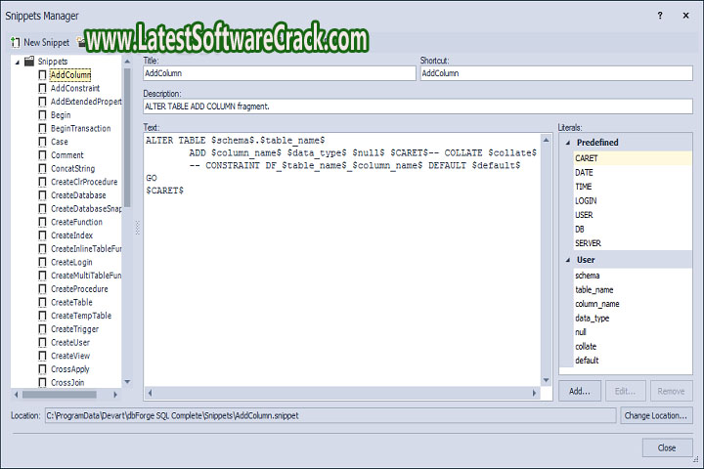Select the DATE predefined literal

coord(584,172)
